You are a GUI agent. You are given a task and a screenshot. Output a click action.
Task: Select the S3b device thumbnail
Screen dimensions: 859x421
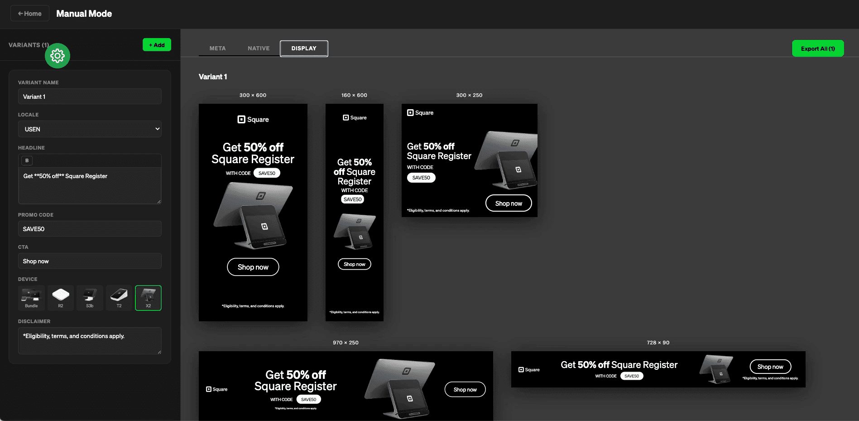(90, 298)
